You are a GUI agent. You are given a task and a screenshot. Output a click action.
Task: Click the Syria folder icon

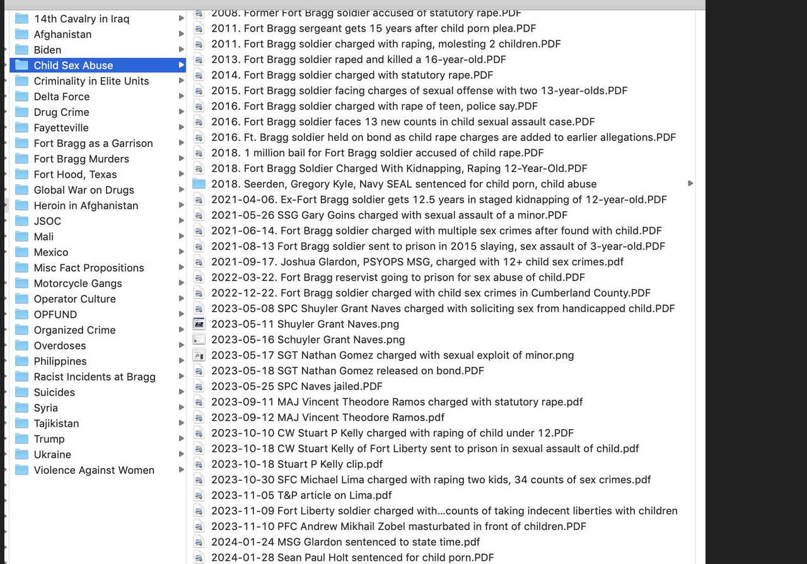(x=22, y=408)
